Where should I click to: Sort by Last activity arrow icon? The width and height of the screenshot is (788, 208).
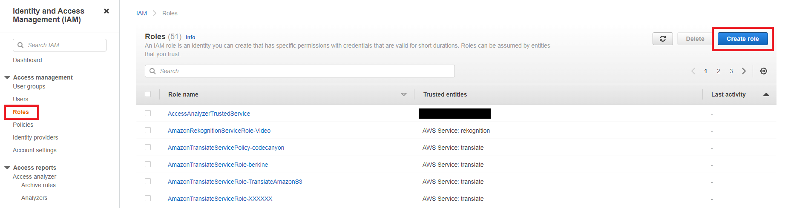pos(766,94)
